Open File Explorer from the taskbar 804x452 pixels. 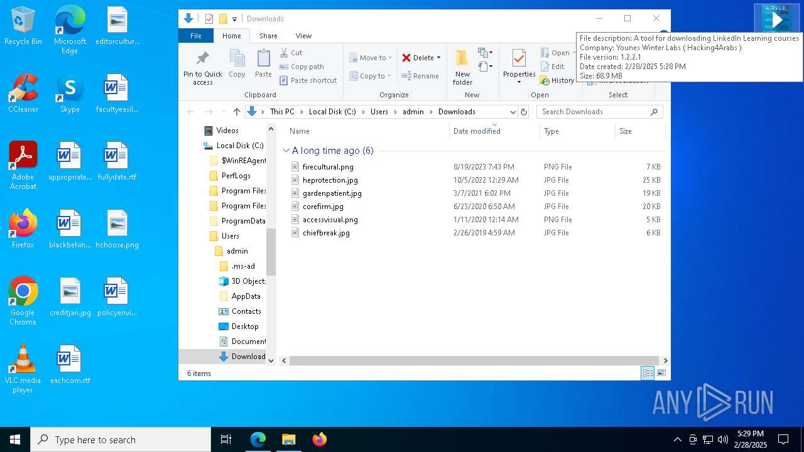pyautogui.click(x=288, y=439)
